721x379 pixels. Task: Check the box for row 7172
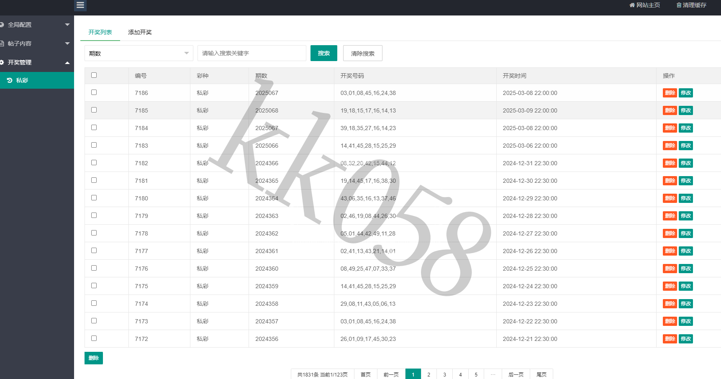click(x=94, y=338)
